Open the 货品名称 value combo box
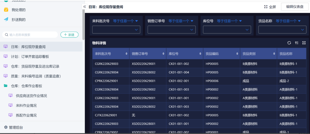This screenshot has height=134, width=310. pyautogui.click(x=282, y=30)
